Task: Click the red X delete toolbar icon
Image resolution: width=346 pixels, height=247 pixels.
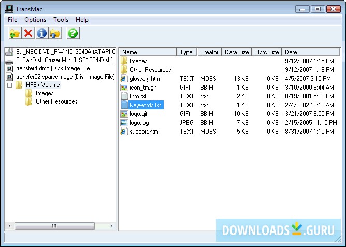Action: click(28, 33)
